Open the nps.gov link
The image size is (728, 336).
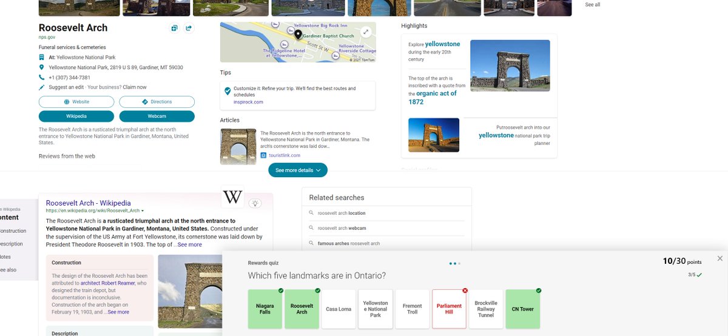coord(47,37)
